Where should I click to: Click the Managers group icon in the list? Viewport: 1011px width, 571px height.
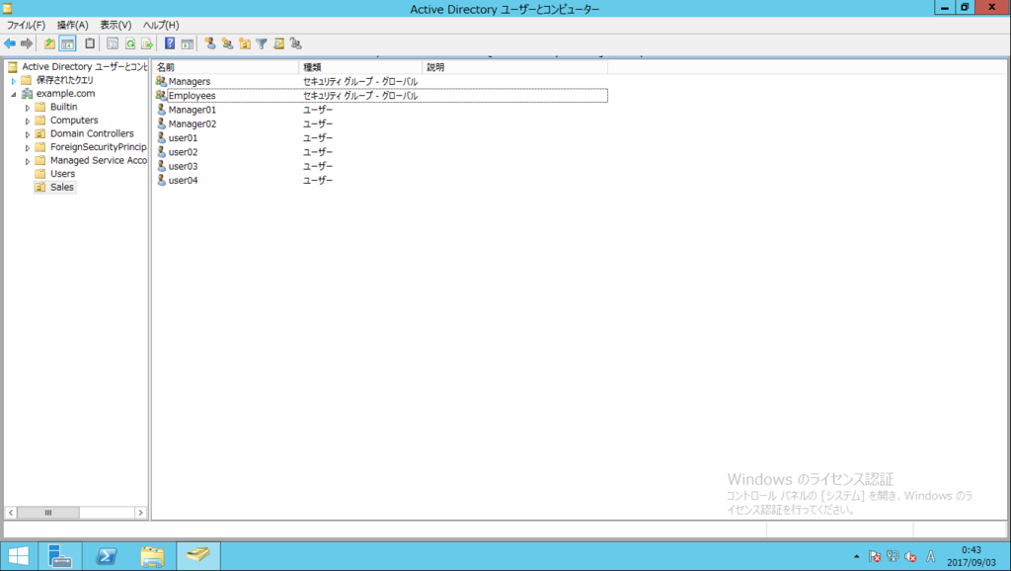click(161, 81)
